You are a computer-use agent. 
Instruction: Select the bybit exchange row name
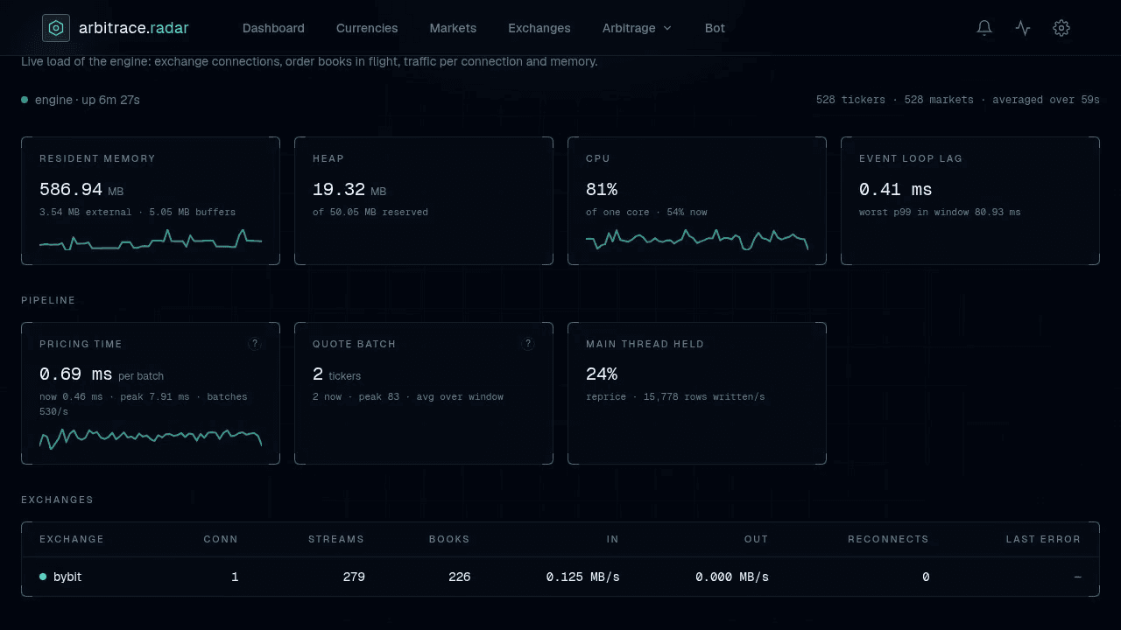point(67,577)
